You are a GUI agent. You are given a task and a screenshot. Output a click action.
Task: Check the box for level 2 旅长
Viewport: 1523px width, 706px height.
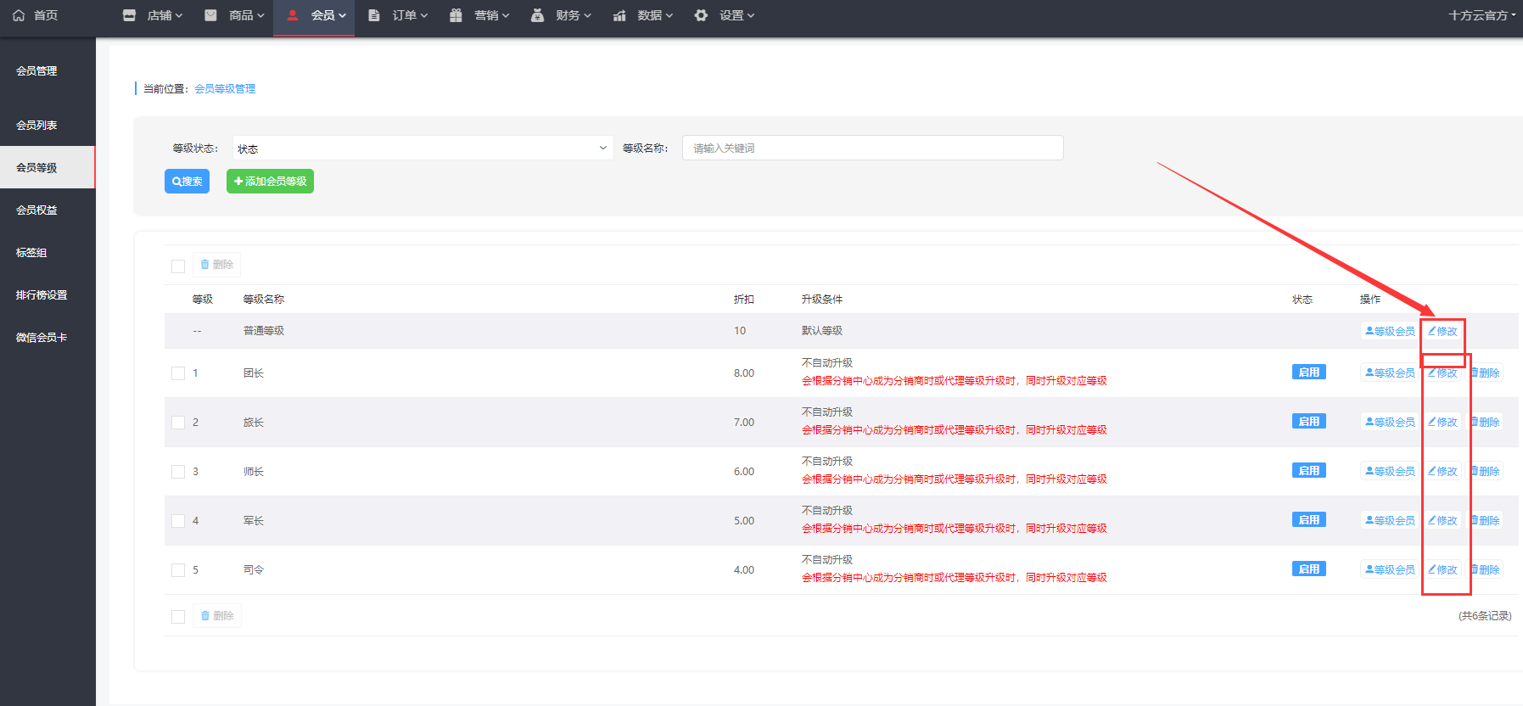[x=178, y=423]
